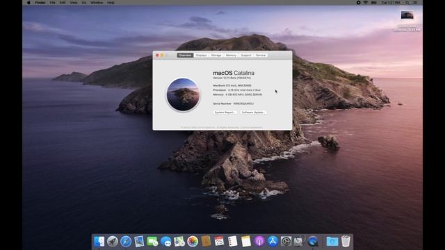Click the Serial Number line
445x250 pixels.
234,103
